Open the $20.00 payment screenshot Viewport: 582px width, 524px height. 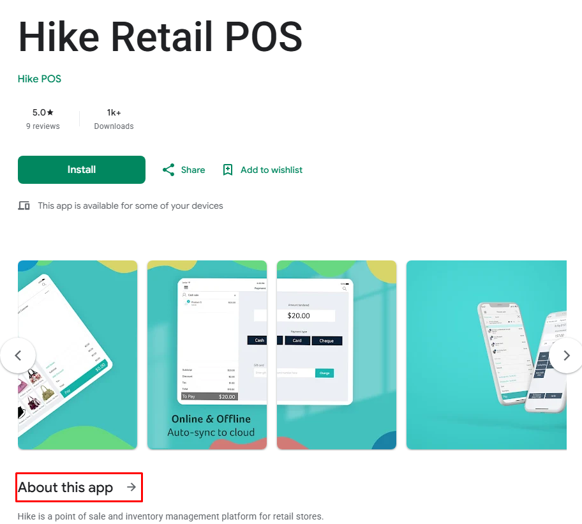coord(337,355)
